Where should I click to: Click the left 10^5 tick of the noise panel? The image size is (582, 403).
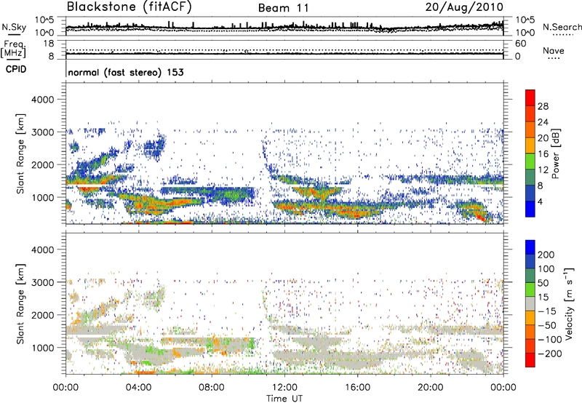(x=44, y=20)
